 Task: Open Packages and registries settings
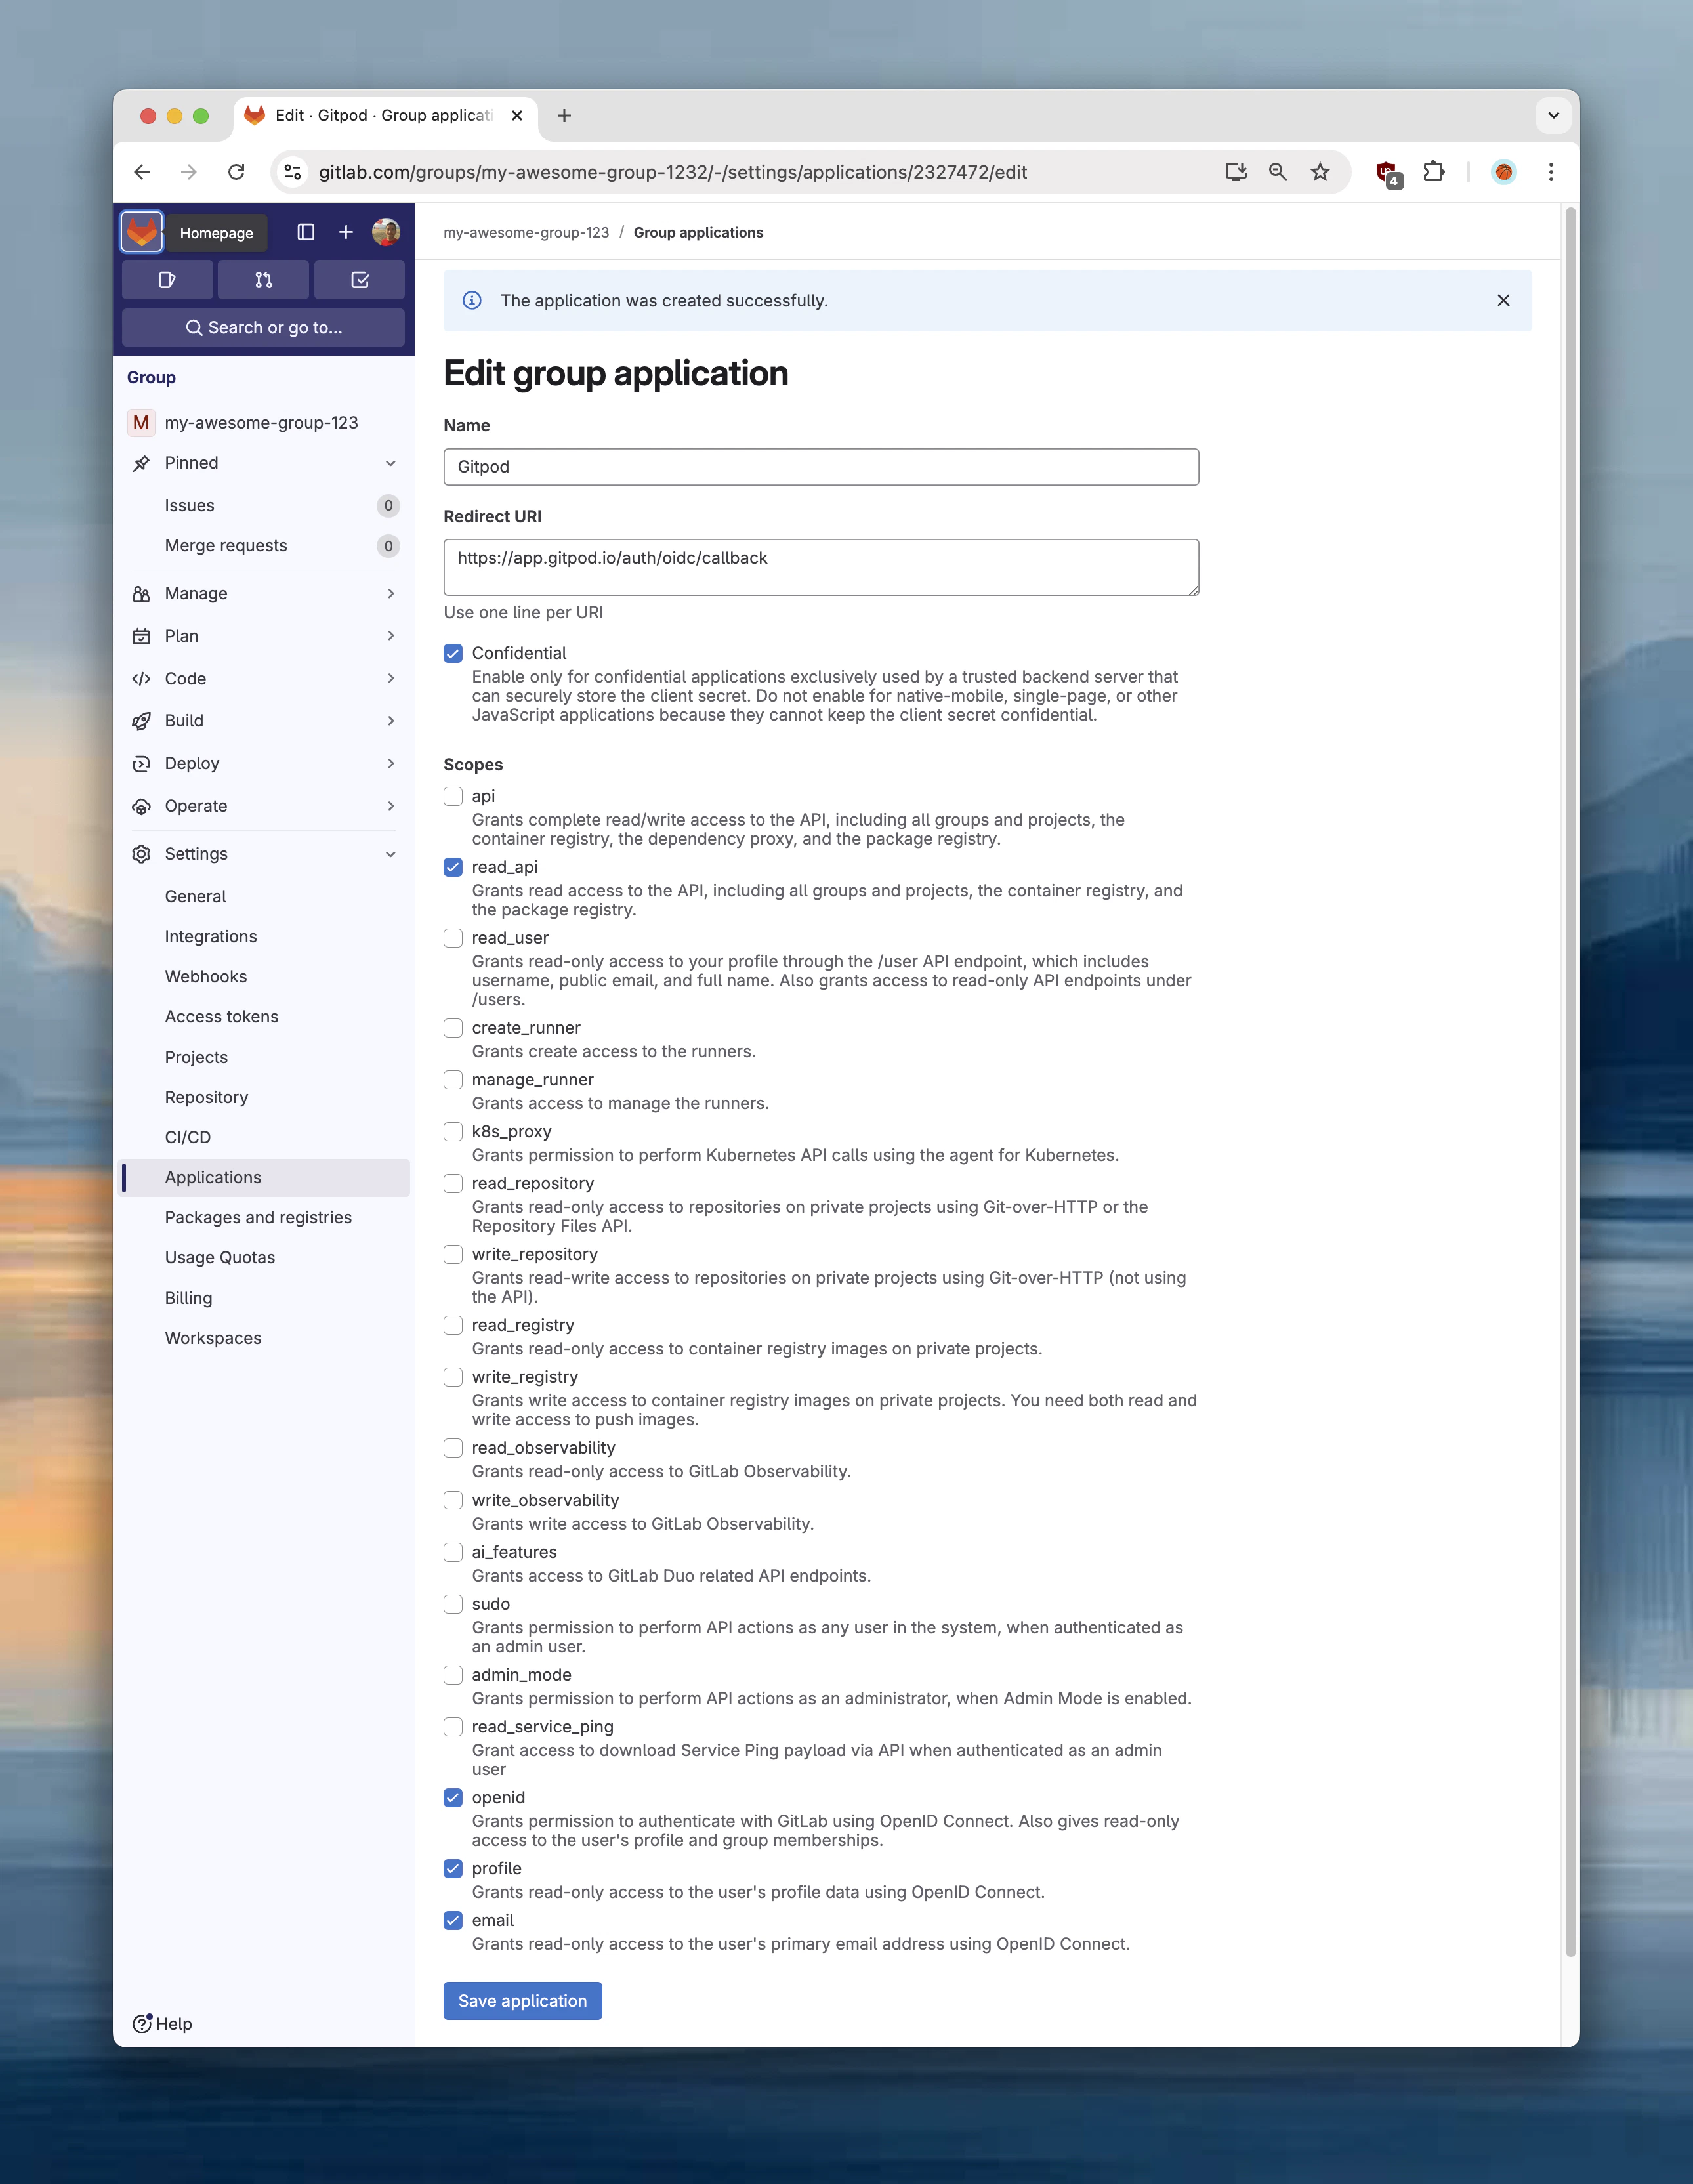pyautogui.click(x=265, y=1217)
